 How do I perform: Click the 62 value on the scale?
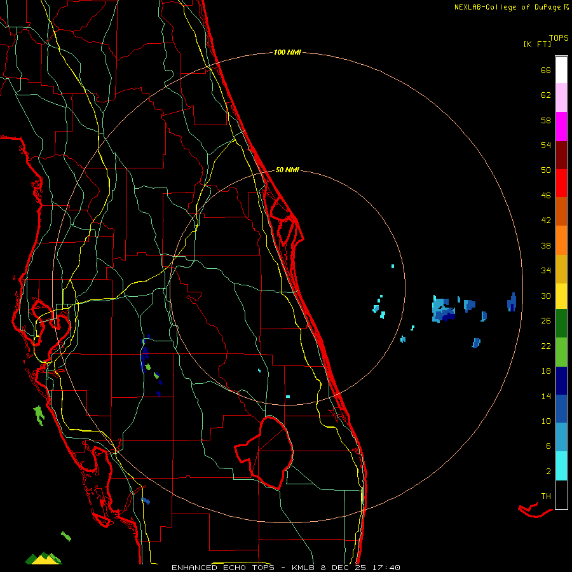click(x=546, y=95)
